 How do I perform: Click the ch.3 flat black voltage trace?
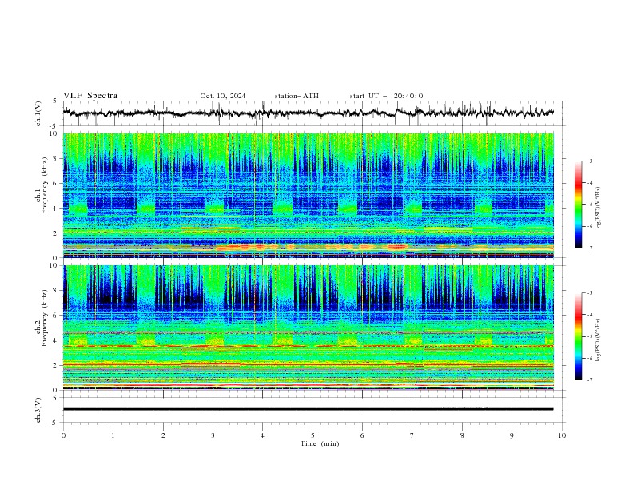[x=308, y=409]
